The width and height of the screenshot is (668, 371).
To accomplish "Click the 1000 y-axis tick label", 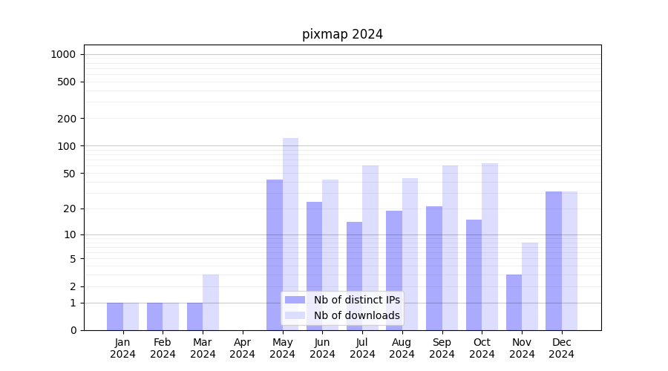I will [x=63, y=54].
